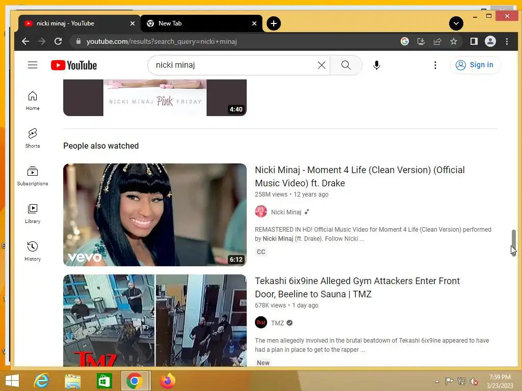Open the Chrome profile avatar
Image resolution: width=522 pixels, height=391 pixels.
point(490,41)
